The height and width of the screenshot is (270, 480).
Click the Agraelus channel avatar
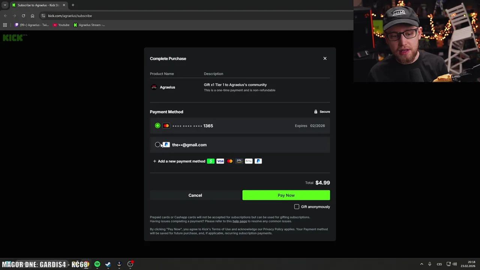pos(154,87)
